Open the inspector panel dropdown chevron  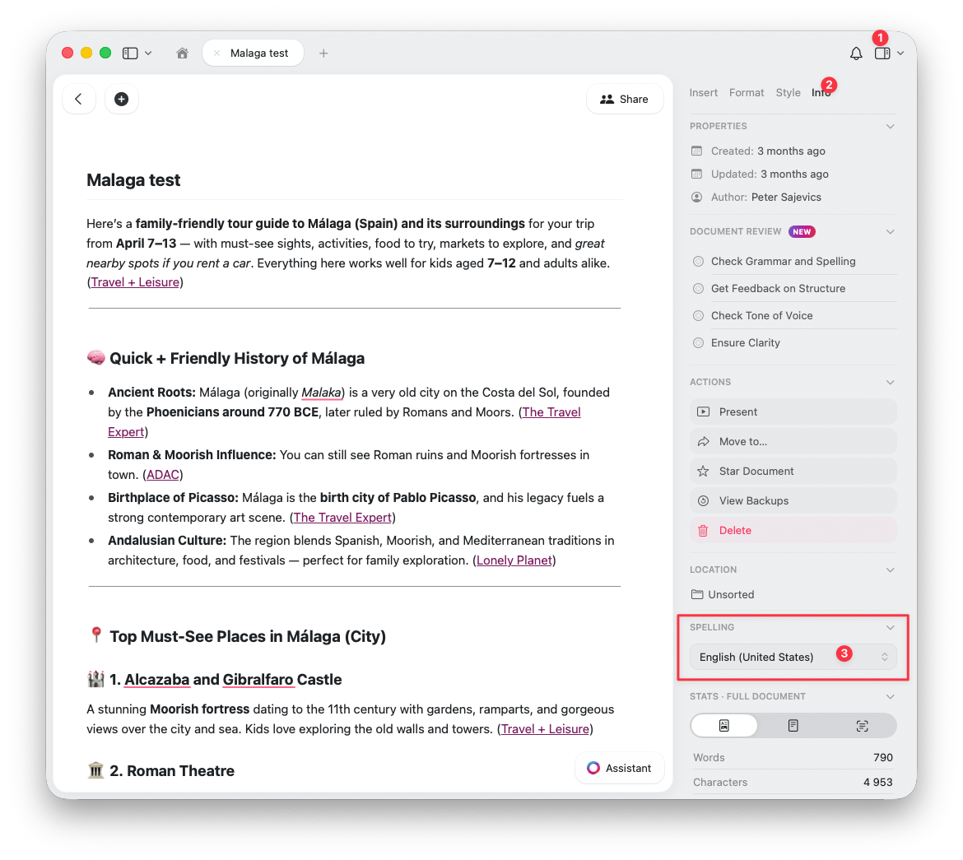pyautogui.click(x=900, y=53)
